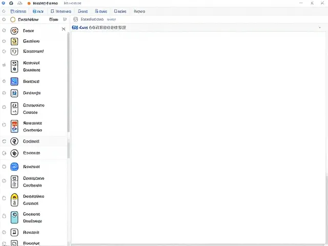Image resolution: width=328 pixels, height=246 pixels.
Task: Select the yellow square sidebar icon
Action: [14, 41]
